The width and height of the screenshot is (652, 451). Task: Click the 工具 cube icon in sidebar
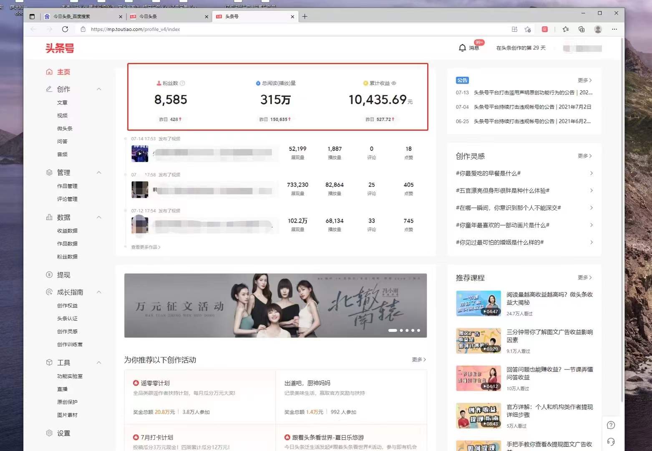49,362
